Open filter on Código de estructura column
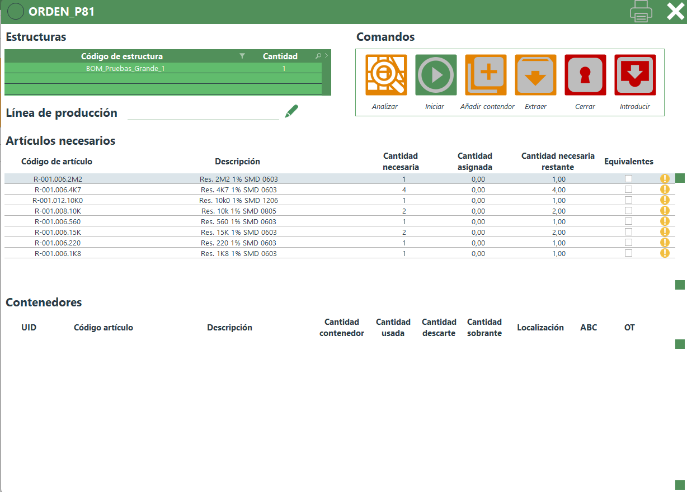The image size is (687, 492). (242, 56)
